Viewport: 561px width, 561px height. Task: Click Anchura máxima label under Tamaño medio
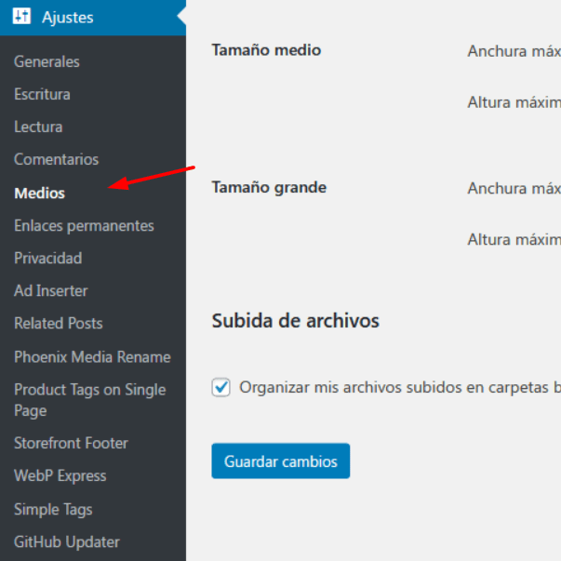514,51
